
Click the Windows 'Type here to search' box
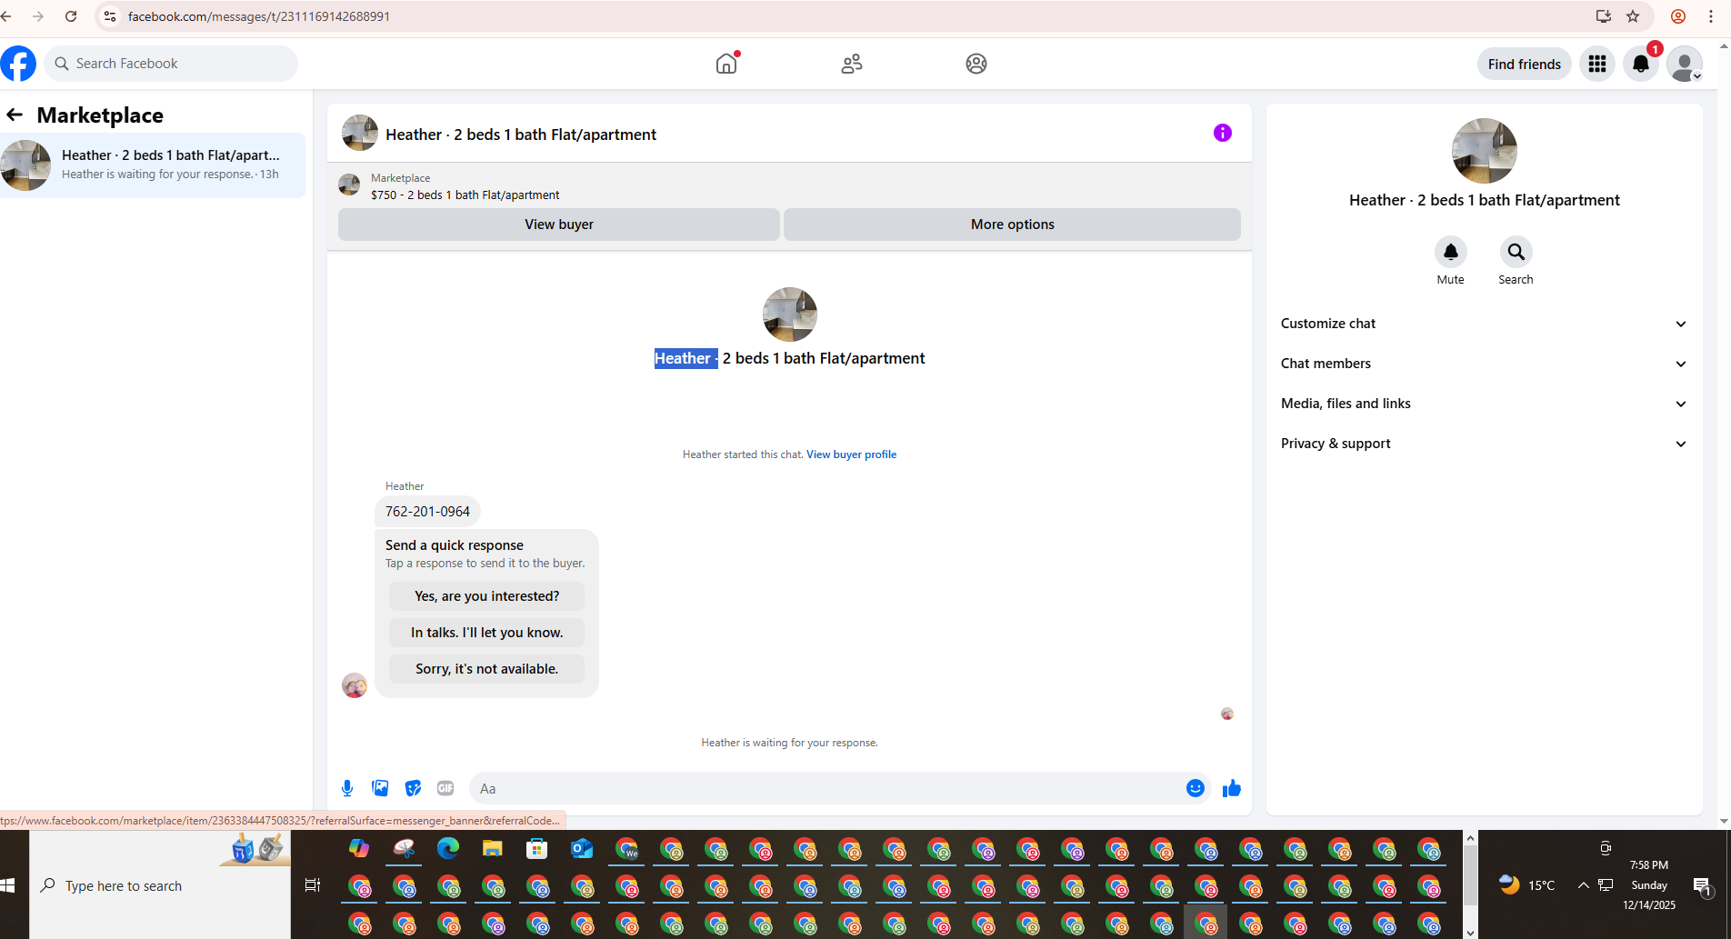point(160,885)
